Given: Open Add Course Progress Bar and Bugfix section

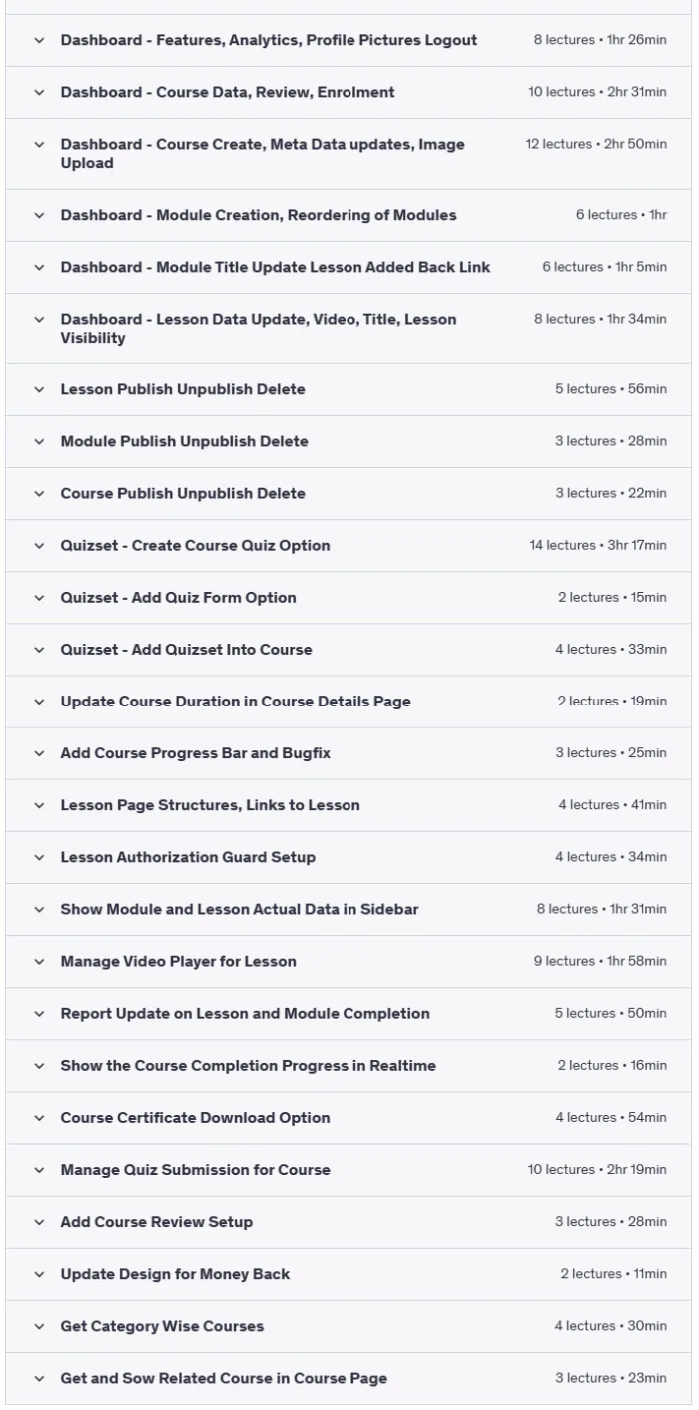Looking at the screenshot, I should pos(348,753).
